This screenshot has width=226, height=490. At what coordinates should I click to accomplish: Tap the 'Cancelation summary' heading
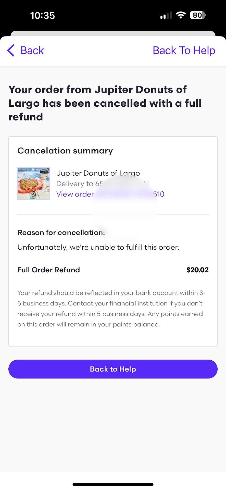click(x=65, y=151)
